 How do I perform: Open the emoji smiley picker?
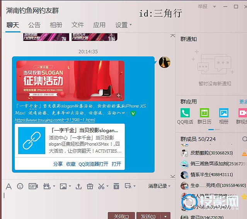(20, 186)
